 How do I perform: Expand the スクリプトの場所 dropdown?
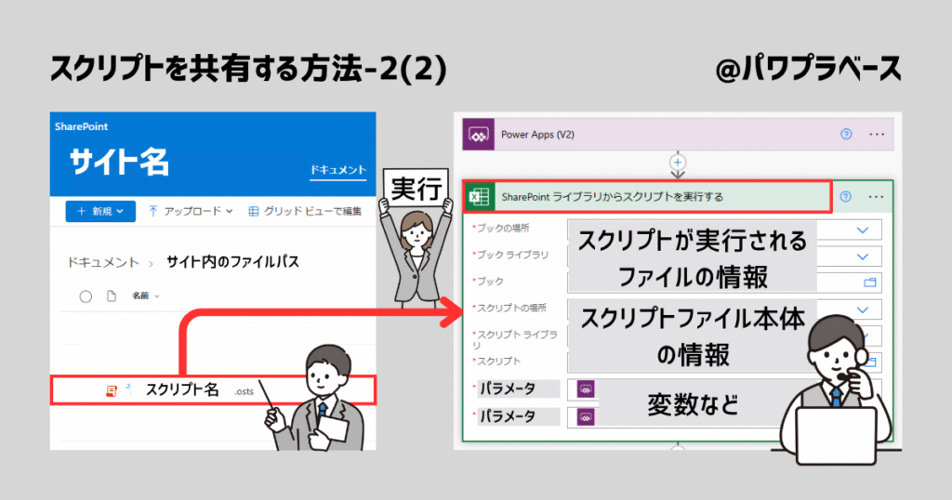click(863, 309)
